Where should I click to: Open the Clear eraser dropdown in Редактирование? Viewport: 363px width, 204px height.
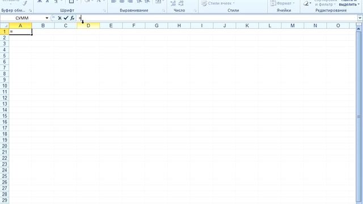[x=307, y=3]
